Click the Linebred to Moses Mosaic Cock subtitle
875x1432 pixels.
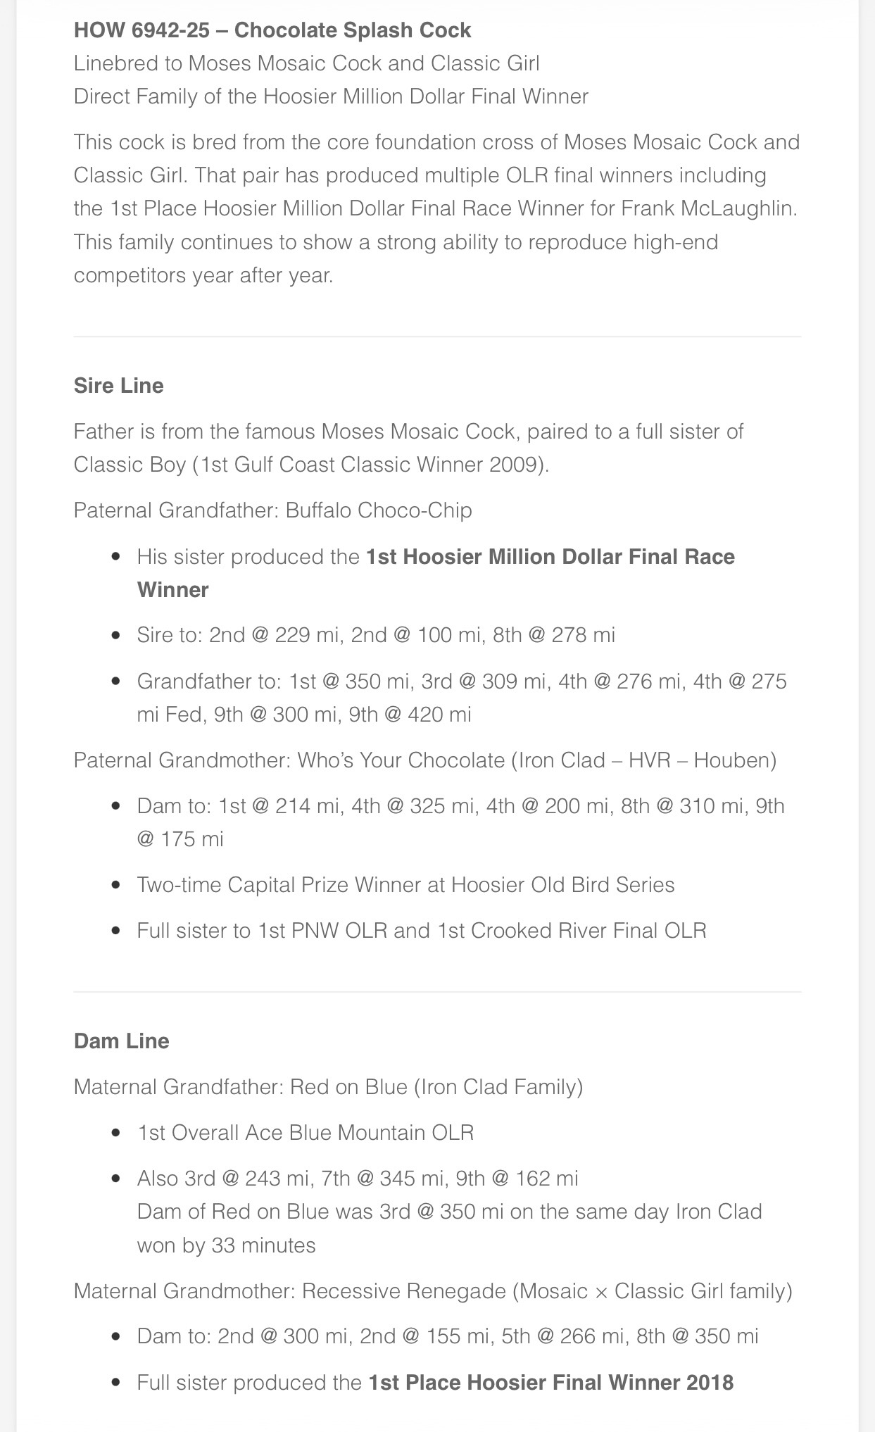coord(306,63)
